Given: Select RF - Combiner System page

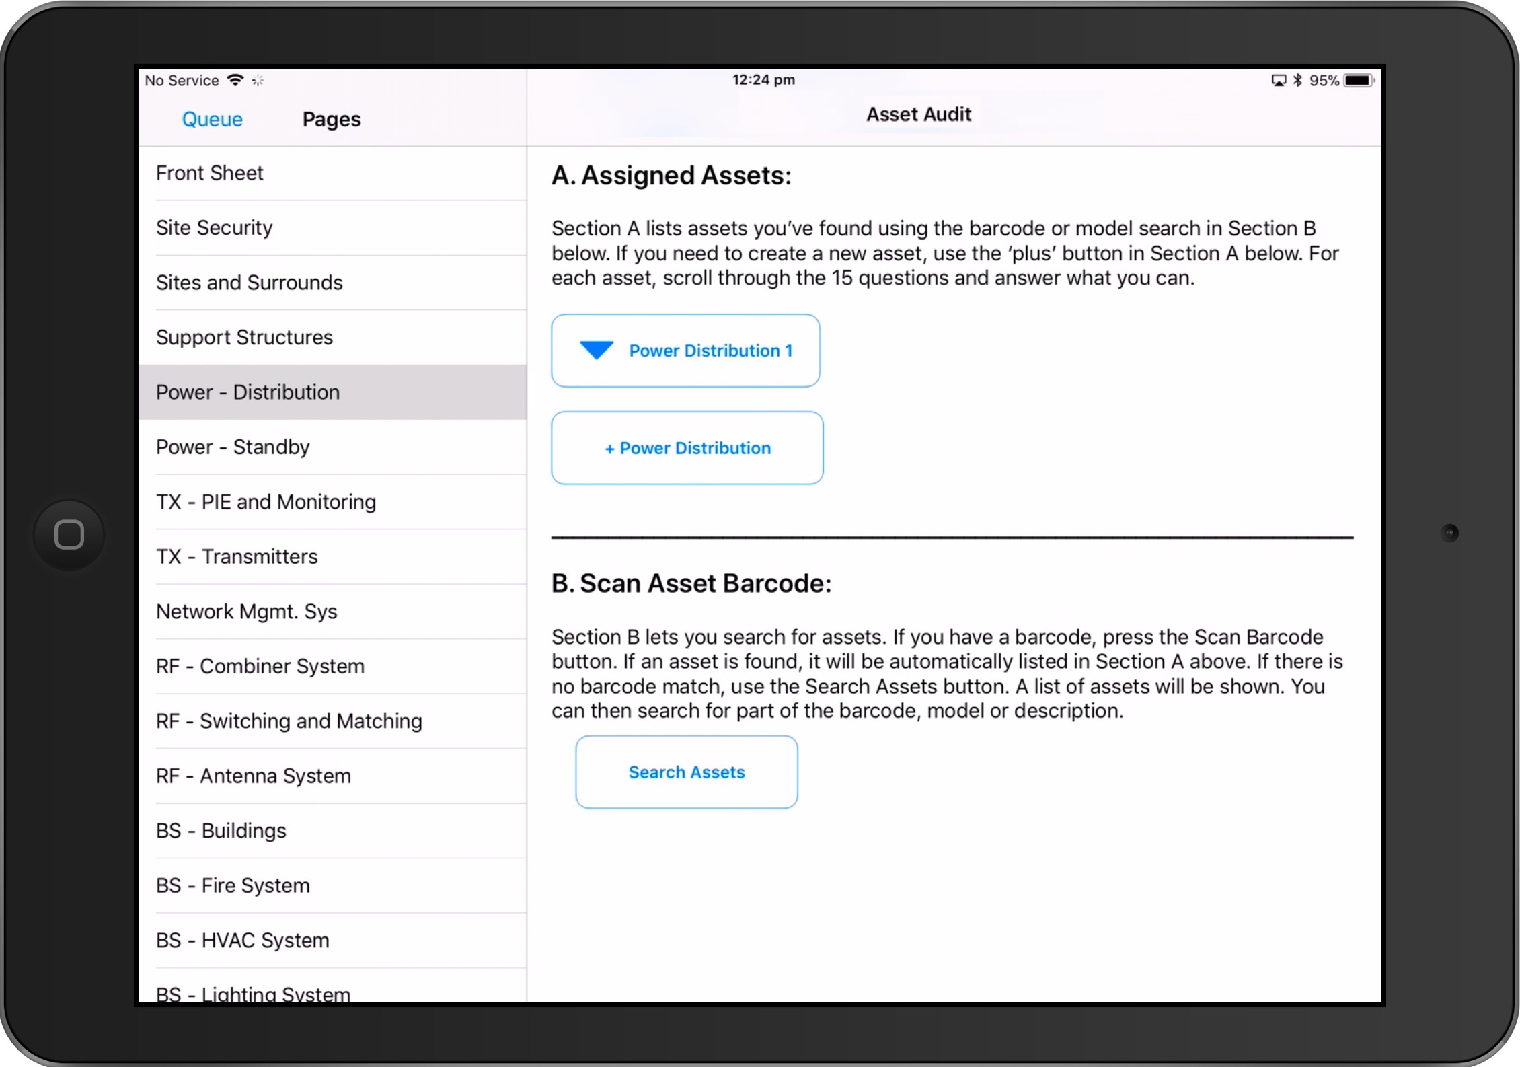Looking at the screenshot, I should click(332, 666).
